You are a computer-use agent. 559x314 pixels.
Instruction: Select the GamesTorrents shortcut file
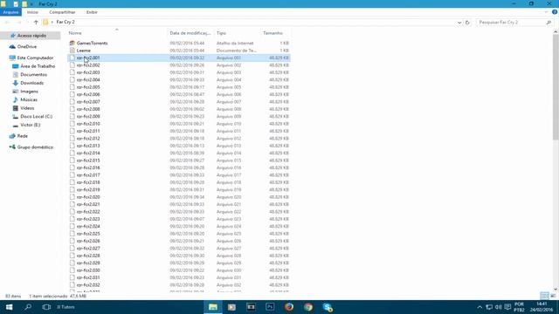coord(92,43)
